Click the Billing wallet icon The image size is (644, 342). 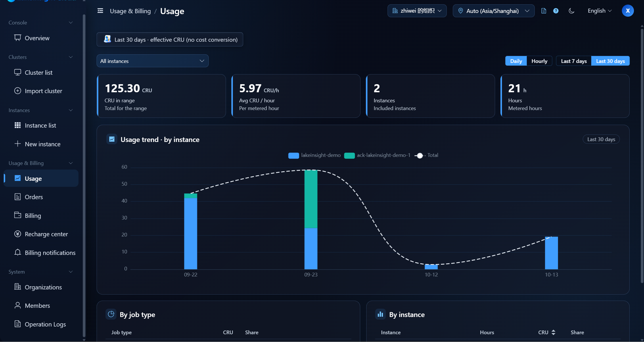tap(18, 215)
